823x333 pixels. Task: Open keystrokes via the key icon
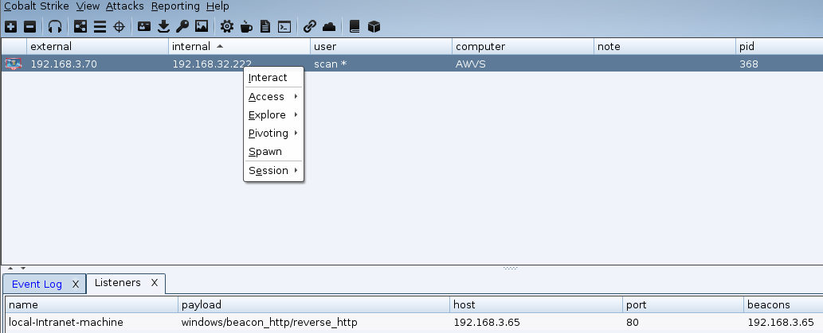point(182,26)
